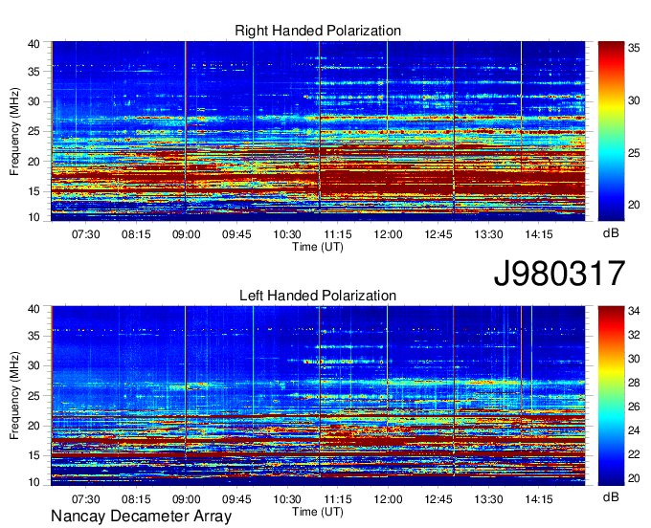Click the 25 MHz frequency tick, Left Handed plot
This screenshot has width=651, height=528.
click(x=34, y=396)
